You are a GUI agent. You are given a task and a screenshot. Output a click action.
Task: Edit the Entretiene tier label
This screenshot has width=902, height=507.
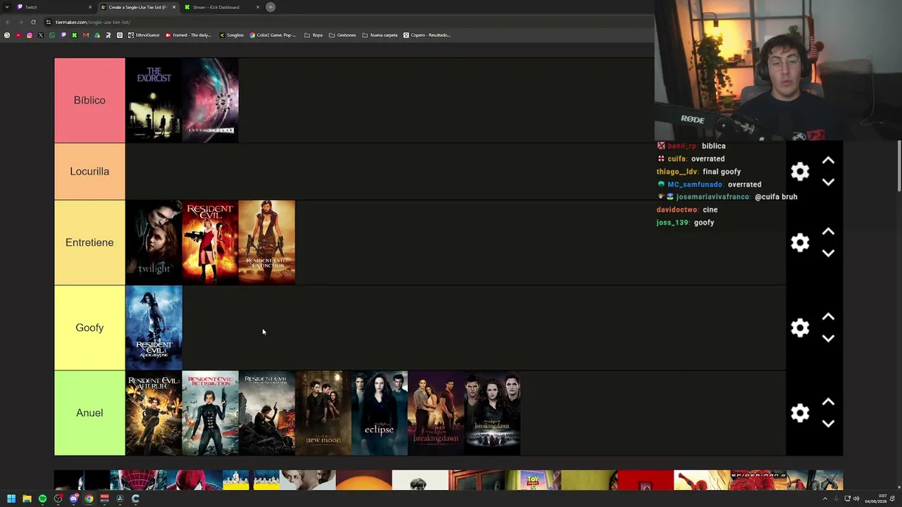click(x=89, y=242)
